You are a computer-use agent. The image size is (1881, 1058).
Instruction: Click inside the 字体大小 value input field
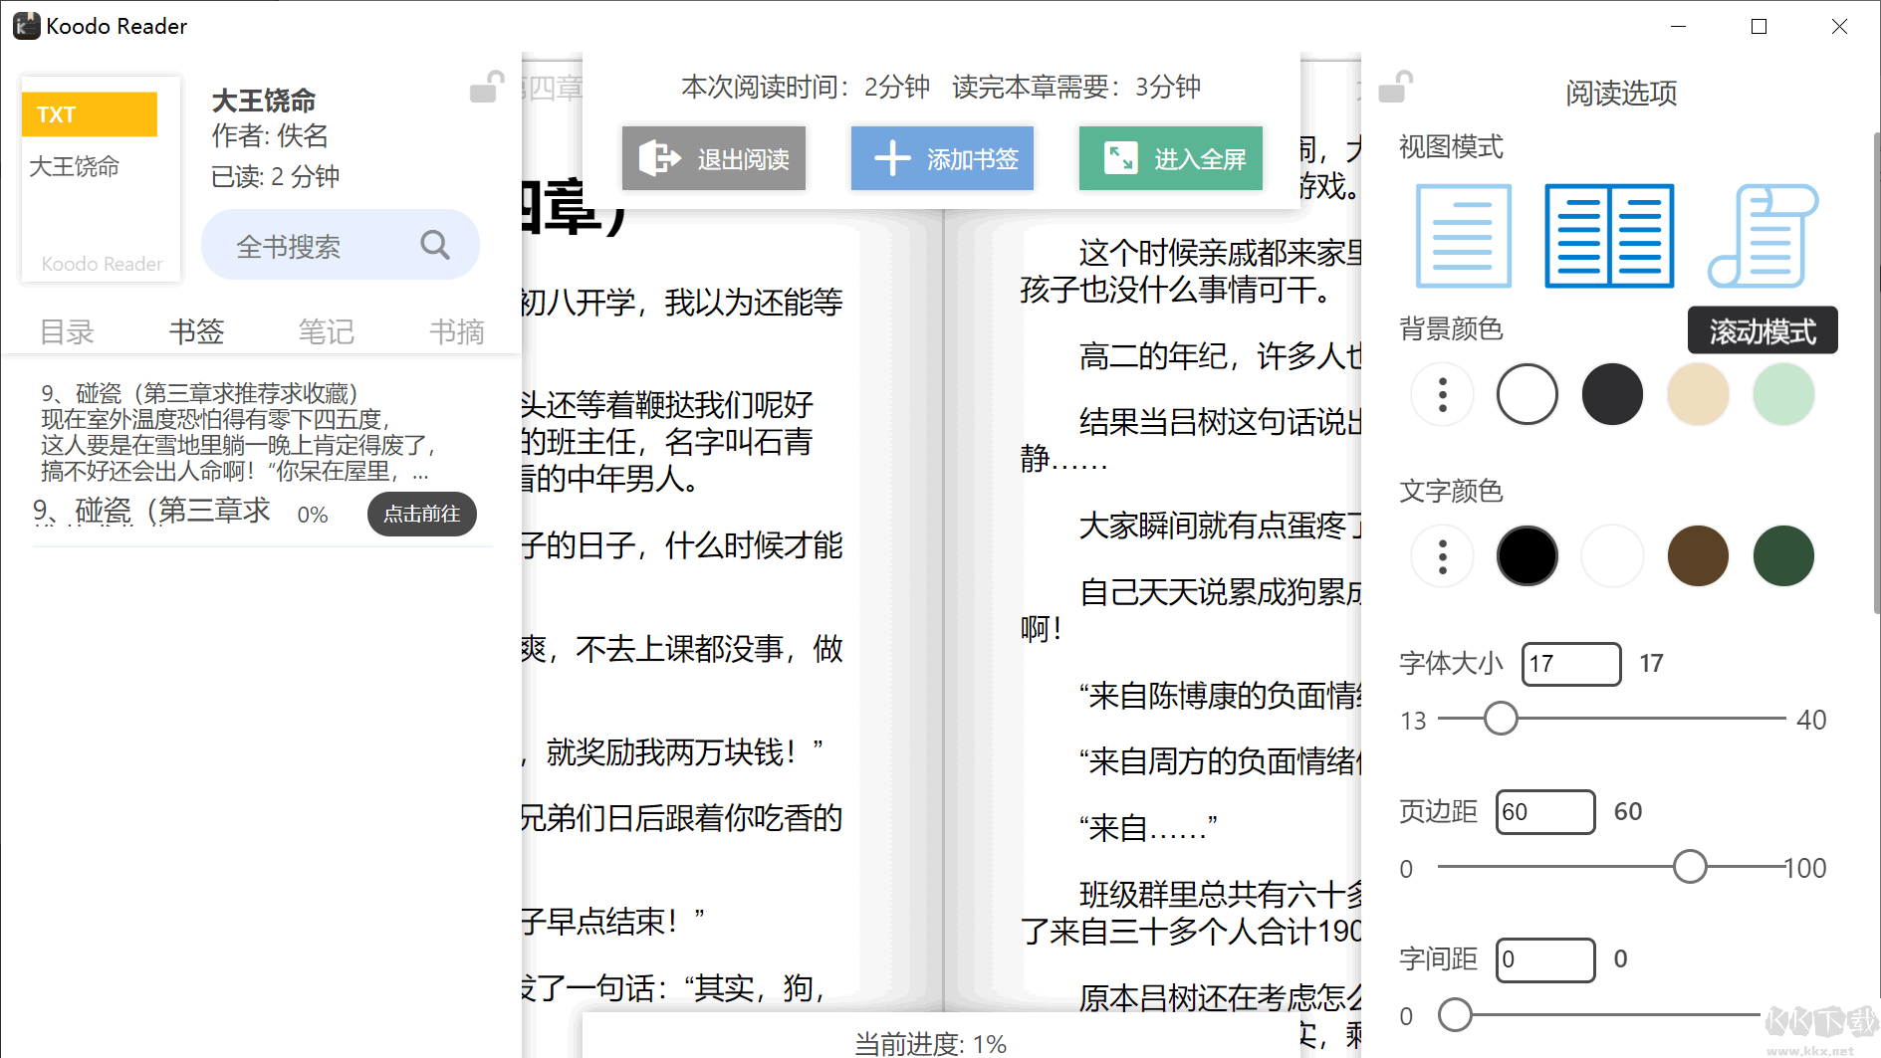pos(1570,664)
